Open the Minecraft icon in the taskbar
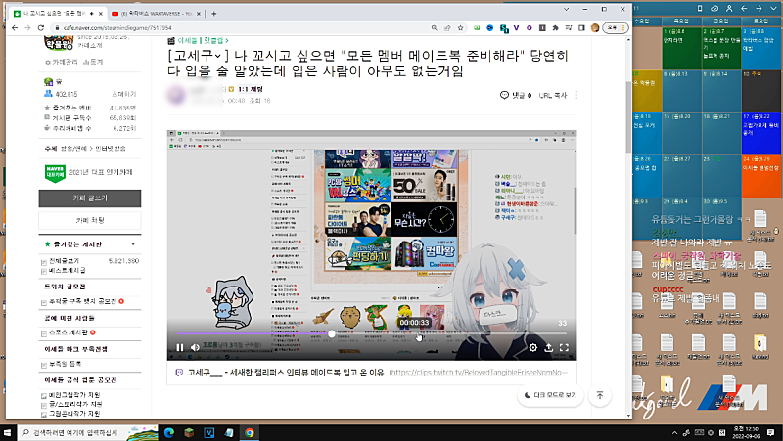This screenshot has height=441, width=783. point(186,431)
